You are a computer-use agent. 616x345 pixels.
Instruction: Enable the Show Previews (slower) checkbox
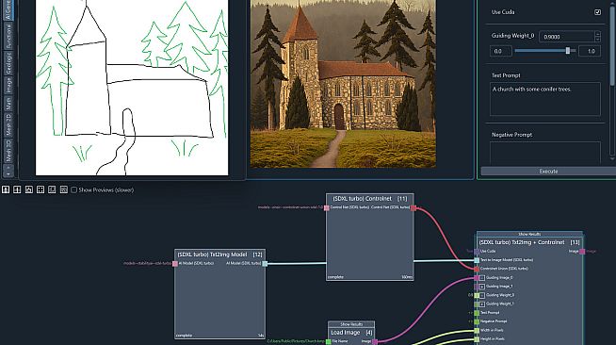coord(73,189)
